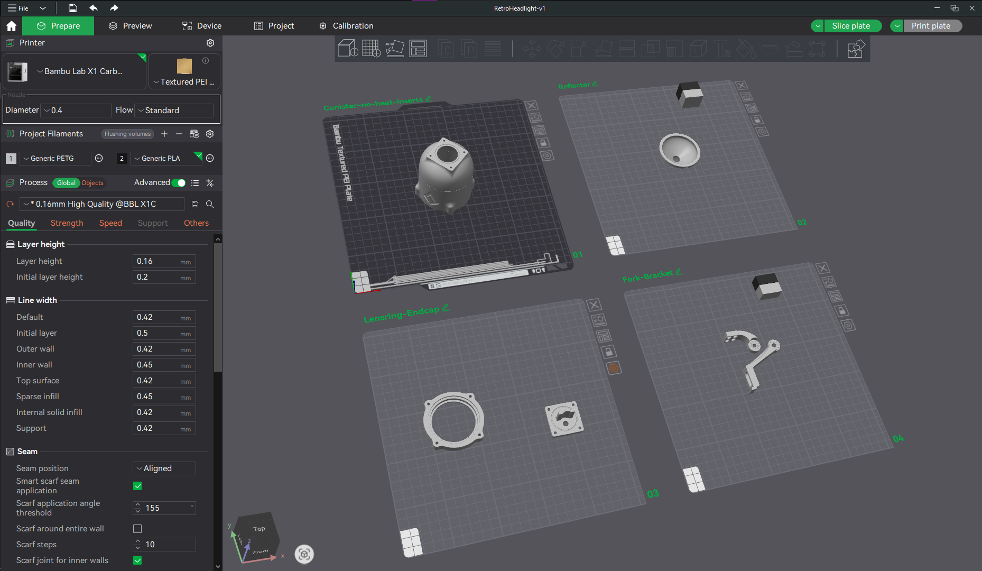Click the Add model cube icon

348,49
